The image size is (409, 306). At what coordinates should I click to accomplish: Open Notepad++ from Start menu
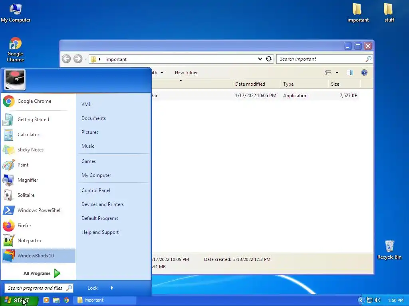pos(38,240)
